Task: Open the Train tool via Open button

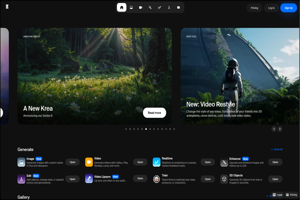Action: tap(207, 179)
